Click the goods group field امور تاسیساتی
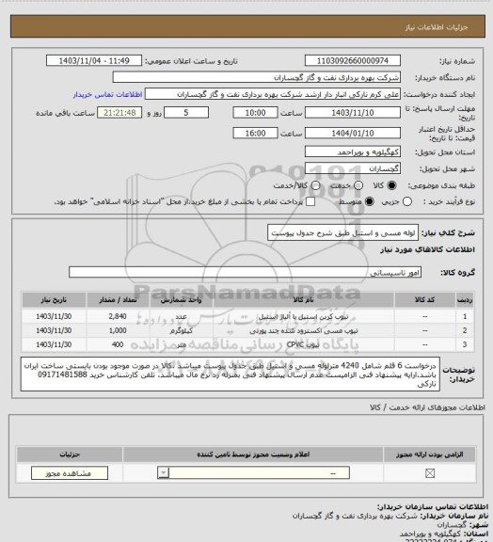Image resolution: width=493 pixels, height=542 pixels. tap(245, 272)
